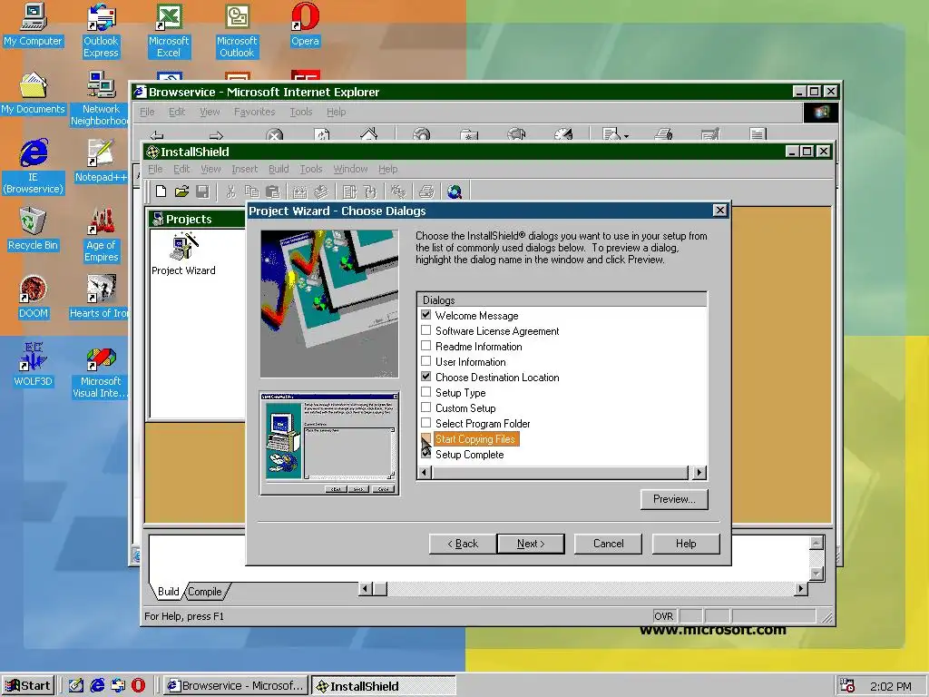Check the User Information checkbox
The width and height of the screenshot is (929, 697).
[426, 361]
